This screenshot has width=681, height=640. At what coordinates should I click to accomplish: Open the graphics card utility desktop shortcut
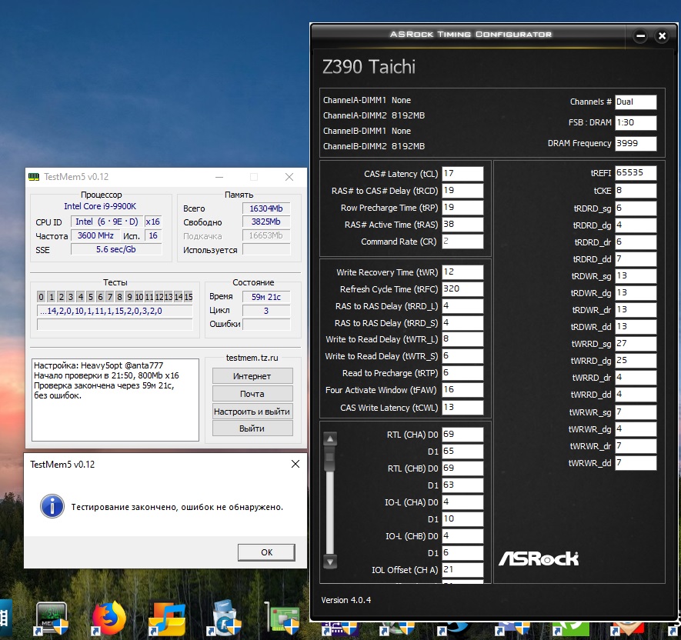282,618
